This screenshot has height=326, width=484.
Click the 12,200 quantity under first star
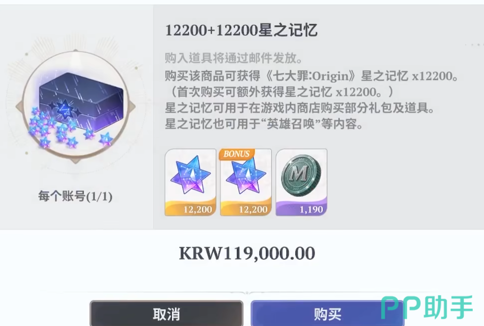coord(198,209)
